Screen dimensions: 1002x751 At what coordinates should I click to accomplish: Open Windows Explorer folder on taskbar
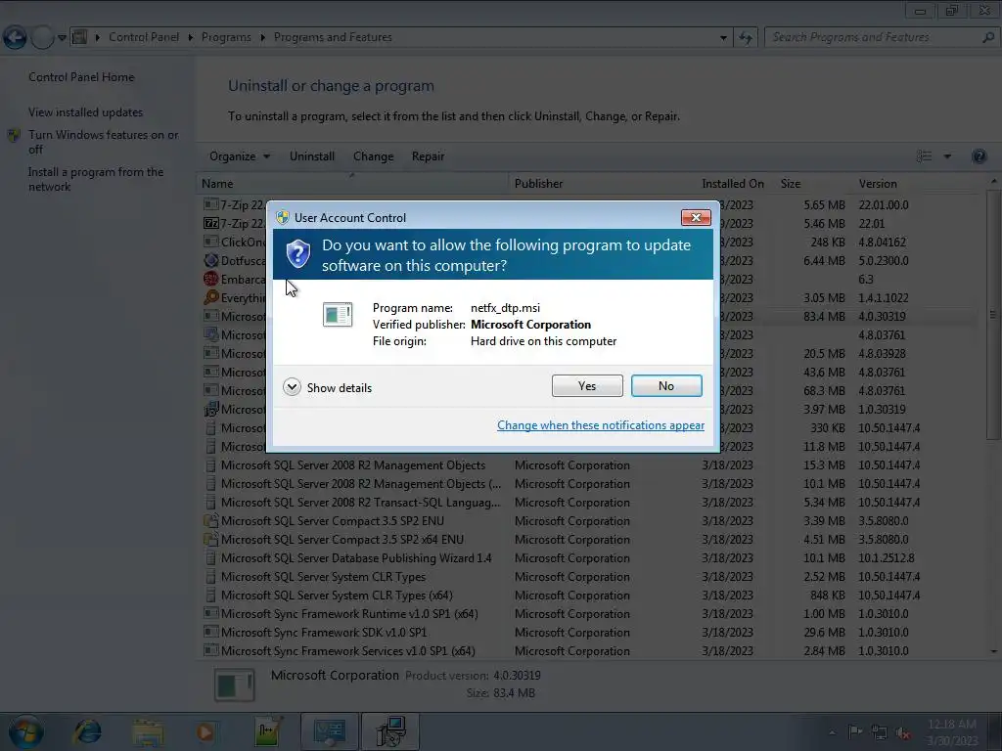[148, 731]
